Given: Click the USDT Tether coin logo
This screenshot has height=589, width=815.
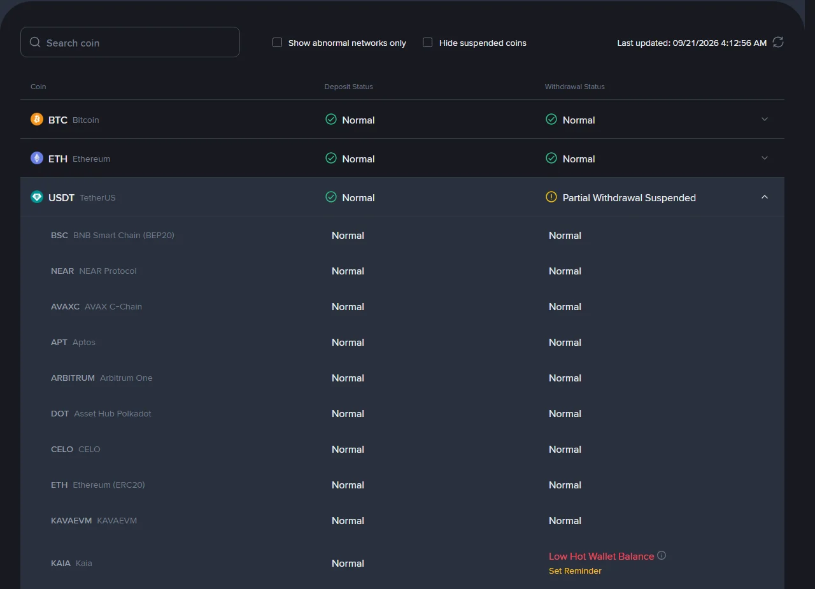Looking at the screenshot, I should click(37, 197).
